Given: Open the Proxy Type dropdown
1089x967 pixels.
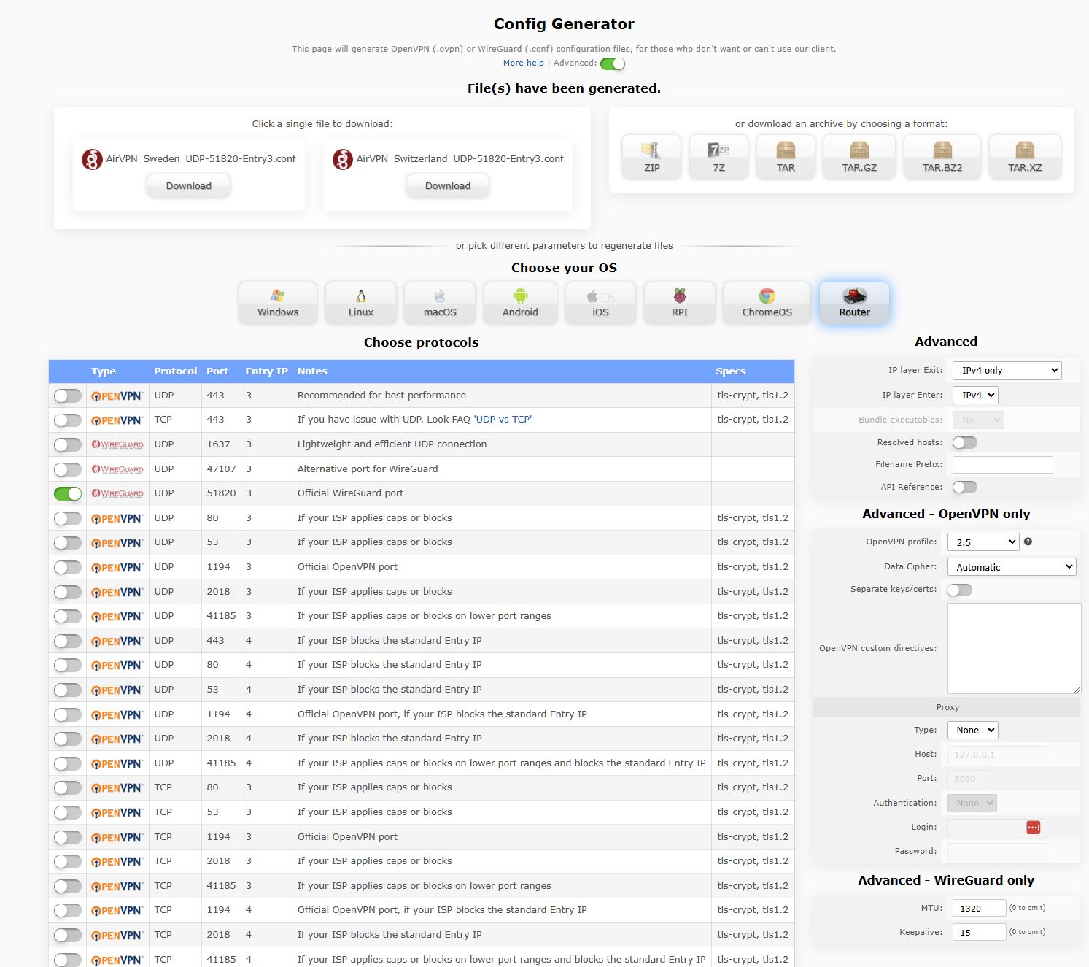Looking at the screenshot, I should coord(972,730).
